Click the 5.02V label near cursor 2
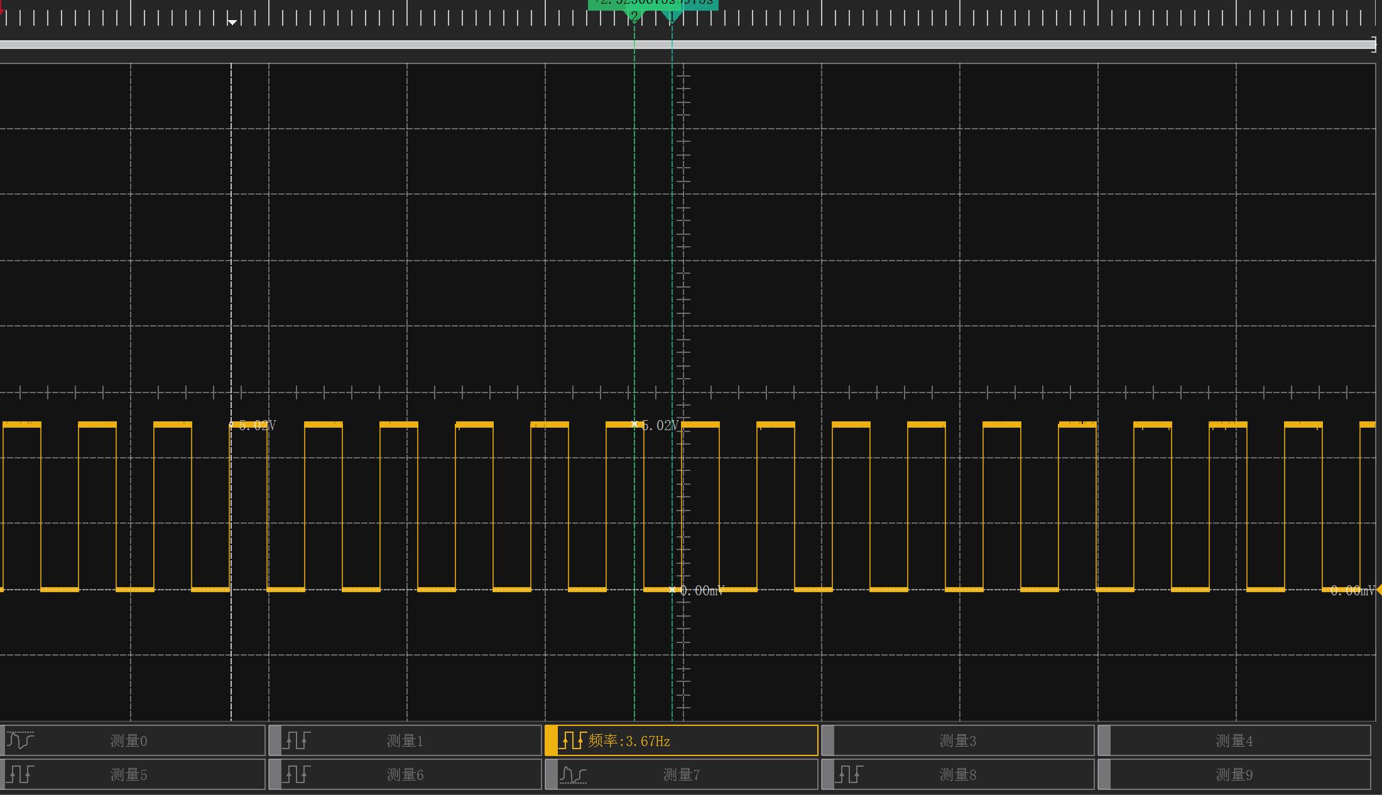 coord(660,425)
